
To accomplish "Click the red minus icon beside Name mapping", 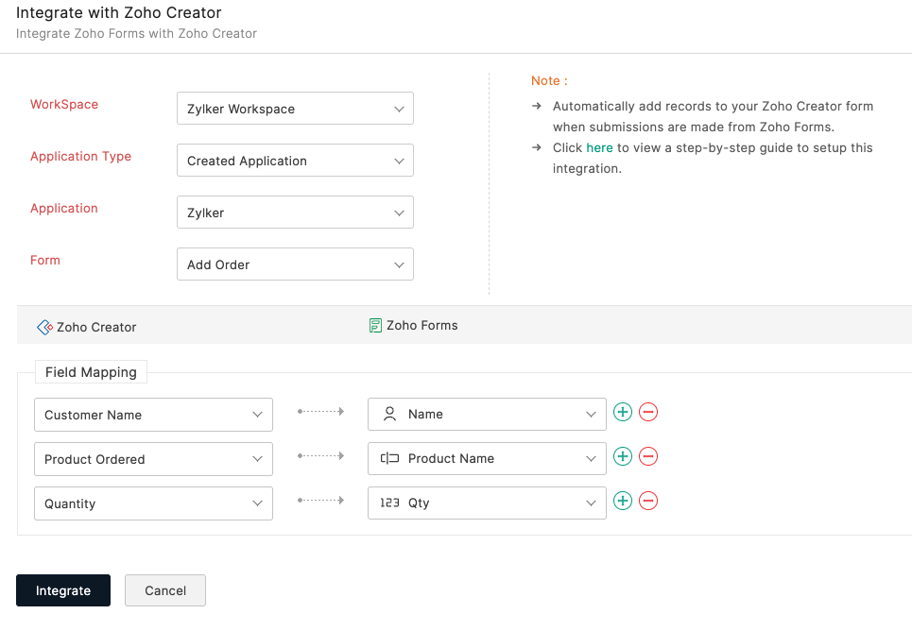I will (x=648, y=412).
